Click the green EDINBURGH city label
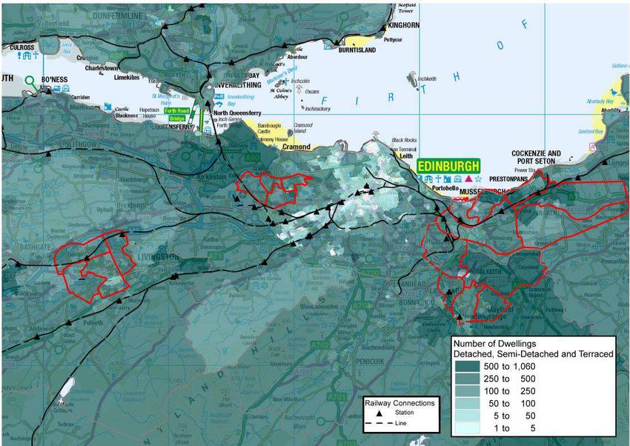Image resolution: width=630 pixels, height=446 pixels. coord(448,166)
